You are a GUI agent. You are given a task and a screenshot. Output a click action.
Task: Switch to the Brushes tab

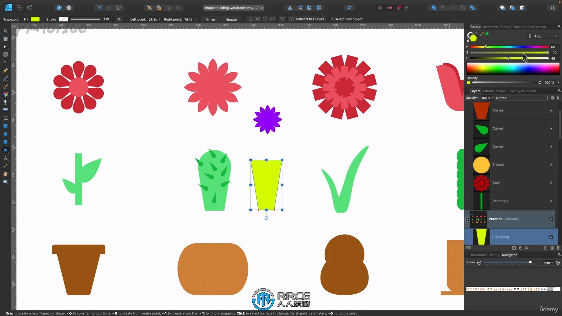click(x=519, y=27)
